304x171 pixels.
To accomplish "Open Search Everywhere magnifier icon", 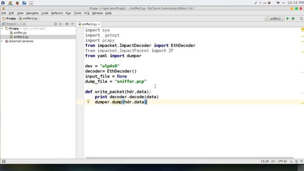I will point(301,19).
